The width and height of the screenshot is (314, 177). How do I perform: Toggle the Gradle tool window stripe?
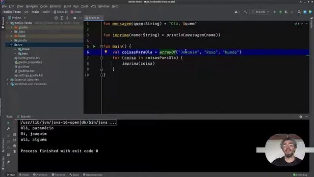click(312, 23)
